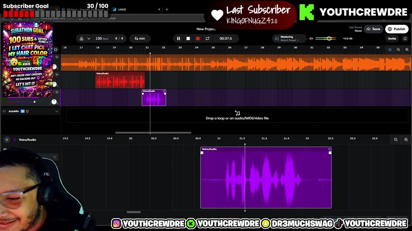The width and height of the screenshot is (412, 231).
Task: Edit the 130 bpm tempo field
Action: pos(102,38)
